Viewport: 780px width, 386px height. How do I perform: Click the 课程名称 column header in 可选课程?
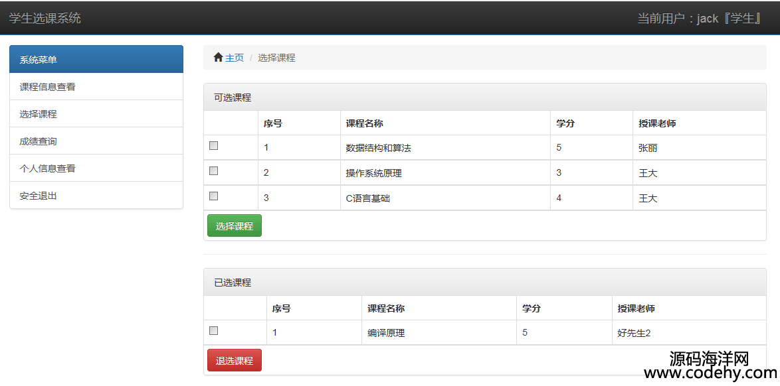[365, 123]
